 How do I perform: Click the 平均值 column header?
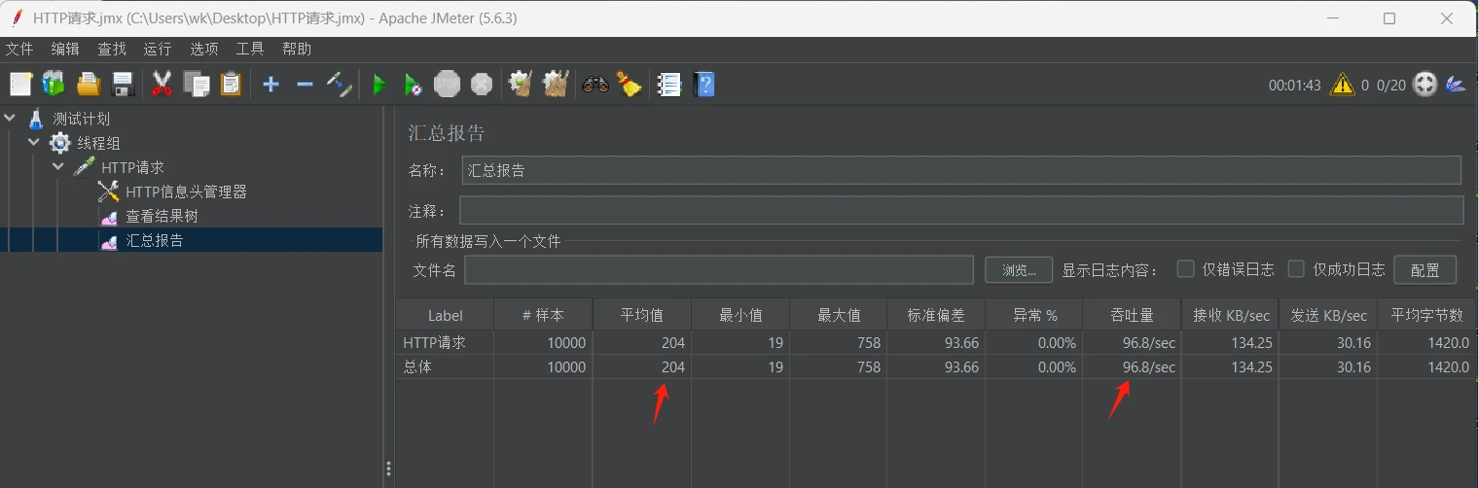point(641,315)
